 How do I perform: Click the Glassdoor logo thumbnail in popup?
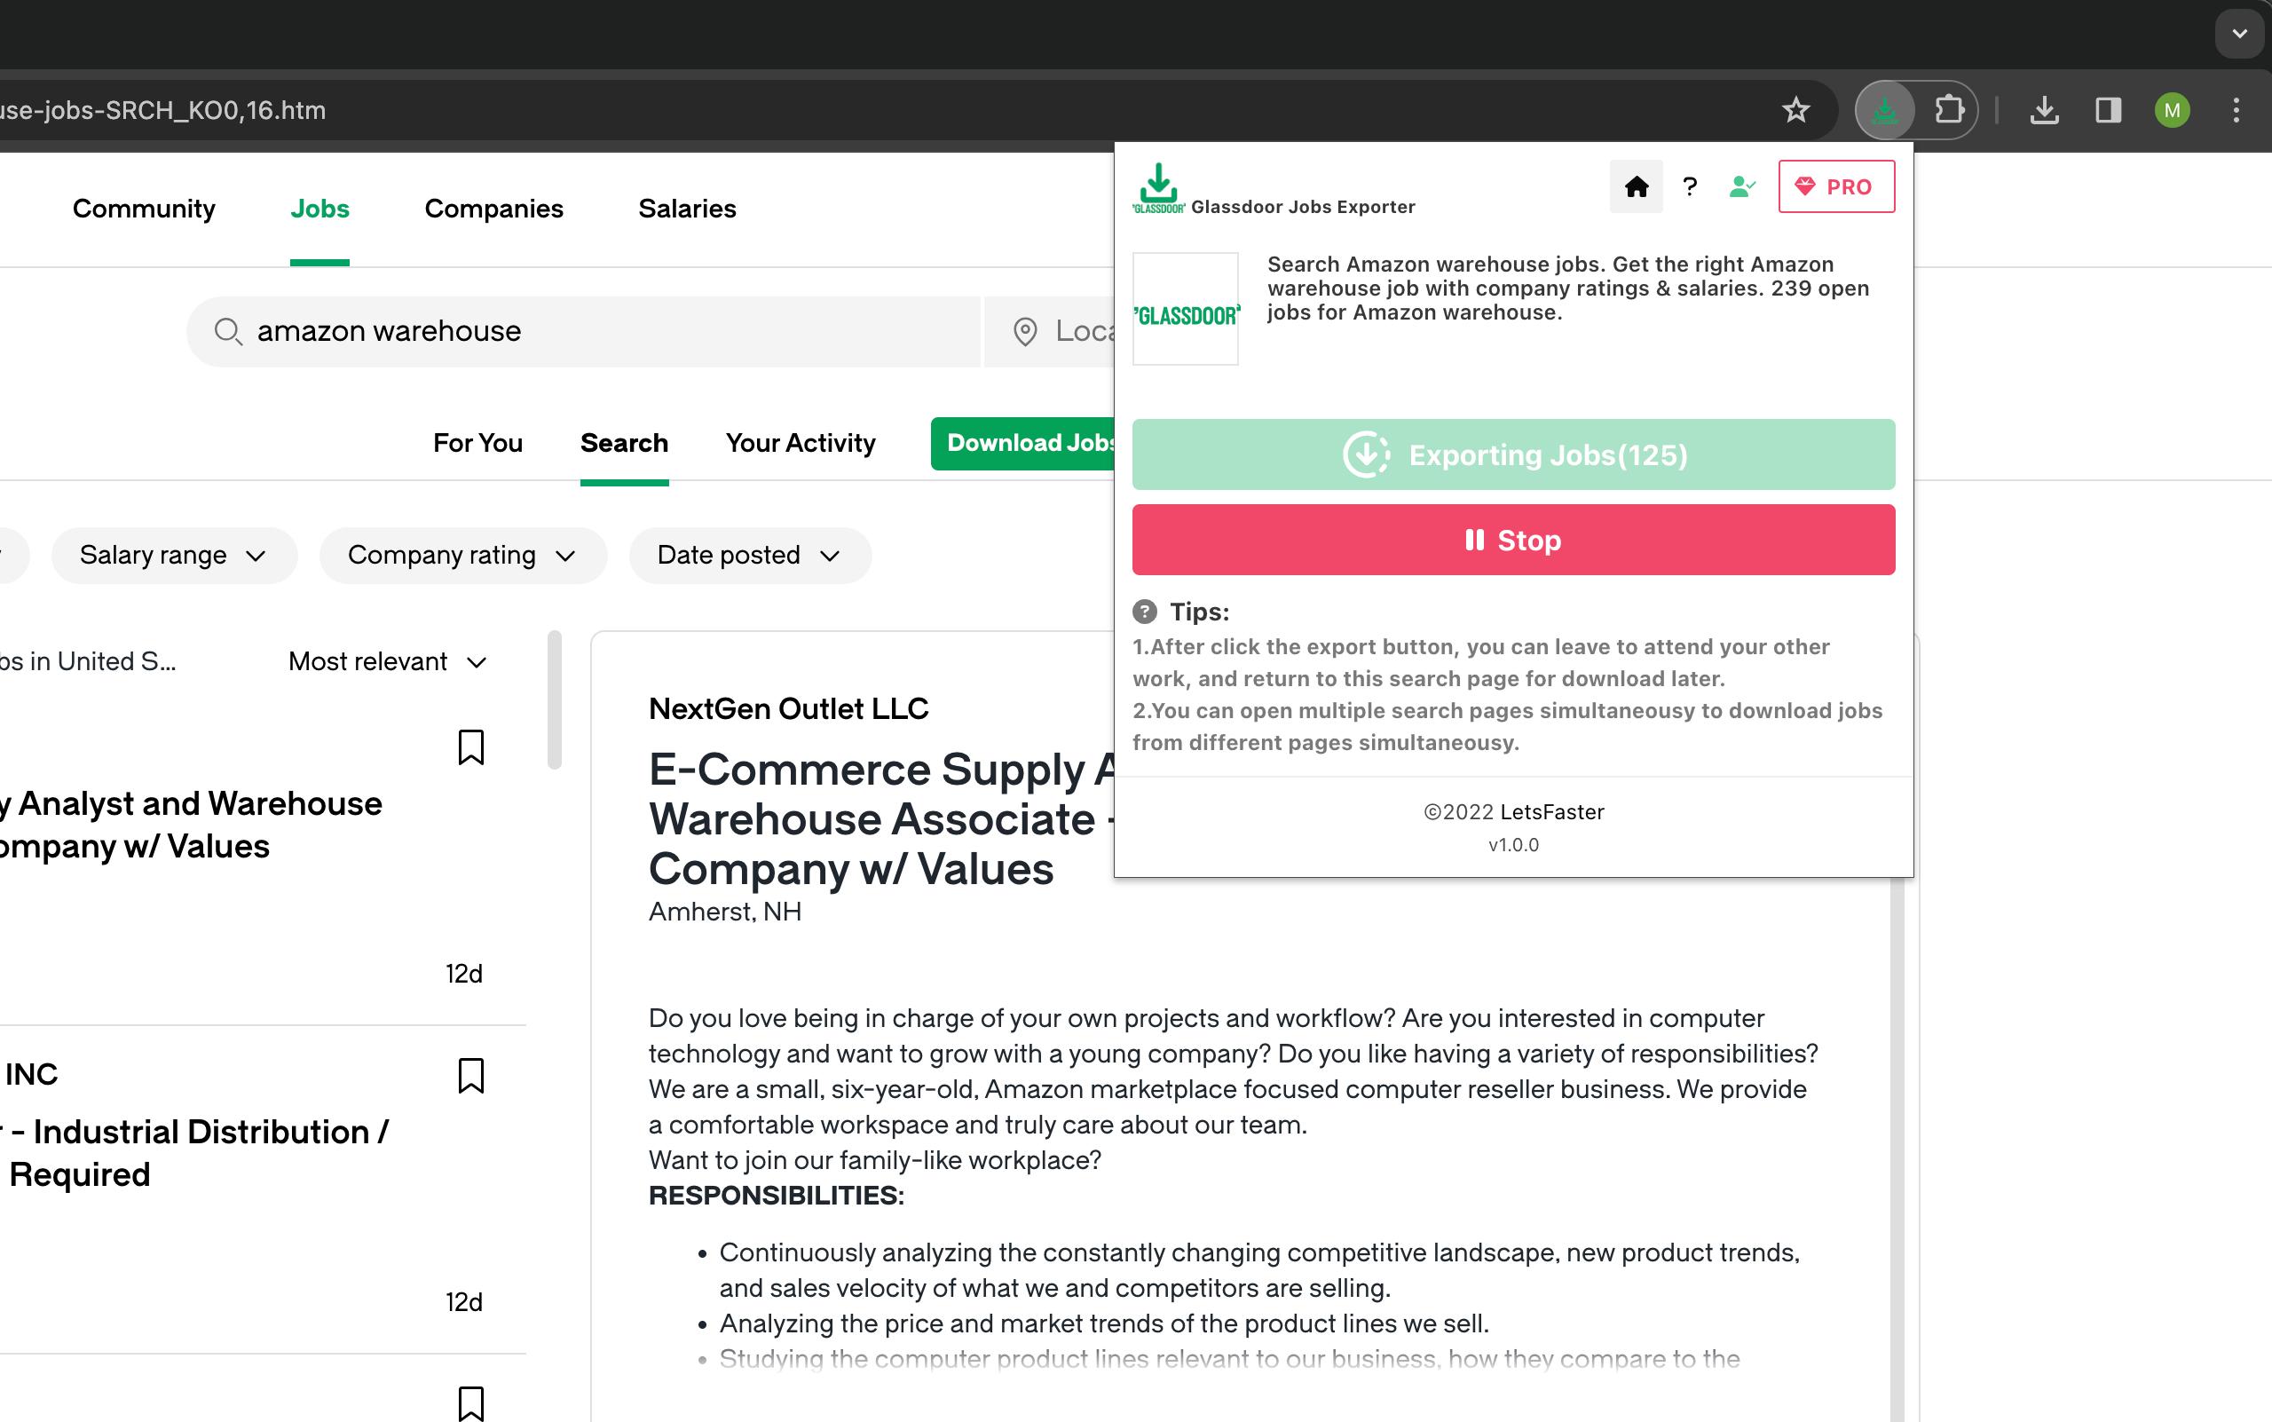[x=1185, y=309]
